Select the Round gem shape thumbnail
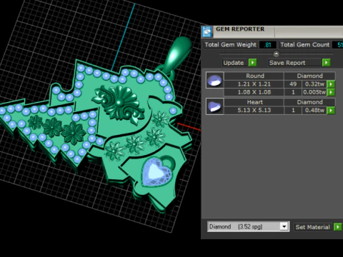The height and width of the screenshot is (257, 343). point(215,80)
